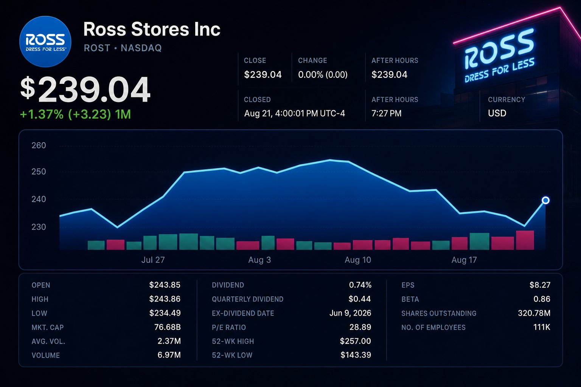Click the BETA label
The height and width of the screenshot is (387, 581).
410,299
